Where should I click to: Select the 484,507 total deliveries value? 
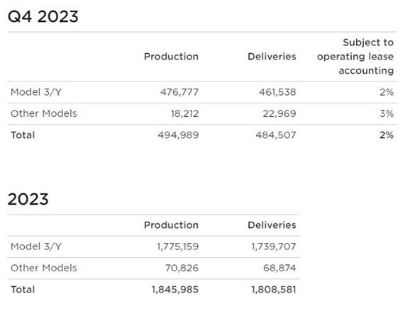pos(276,135)
